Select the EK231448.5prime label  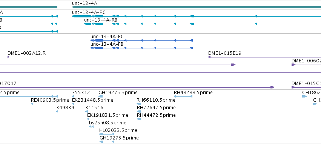[x=92, y=100]
